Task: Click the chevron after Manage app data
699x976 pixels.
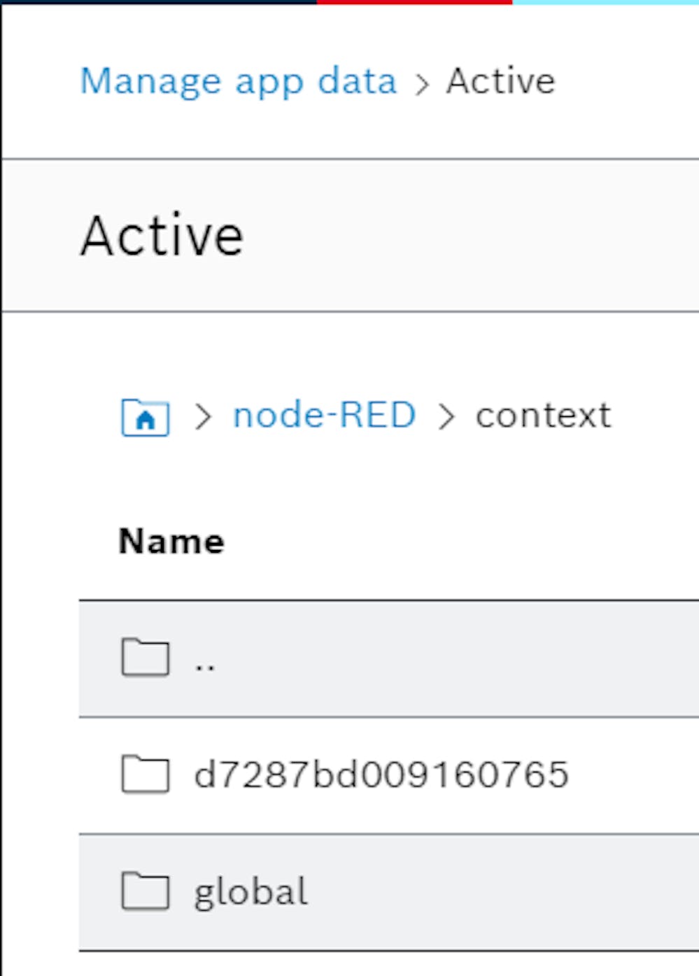Action: click(421, 84)
